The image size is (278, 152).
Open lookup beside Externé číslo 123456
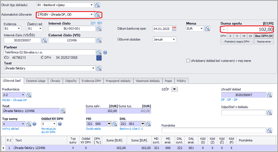tap(99, 40)
